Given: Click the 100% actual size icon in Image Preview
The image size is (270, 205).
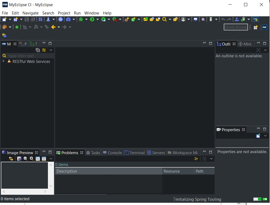Looking at the screenshot, I should (x=38, y=158).
